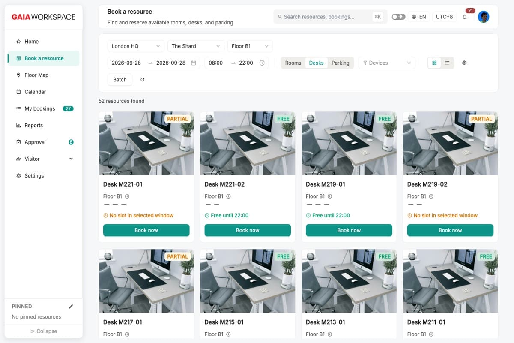Change language via EN button
The width and height of the screenshot is (514, 343).
pos(419,17)
